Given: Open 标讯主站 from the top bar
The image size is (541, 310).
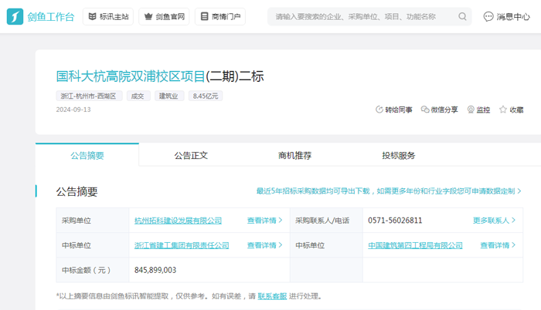Looking at the screenshot, I should click(107, 16).
